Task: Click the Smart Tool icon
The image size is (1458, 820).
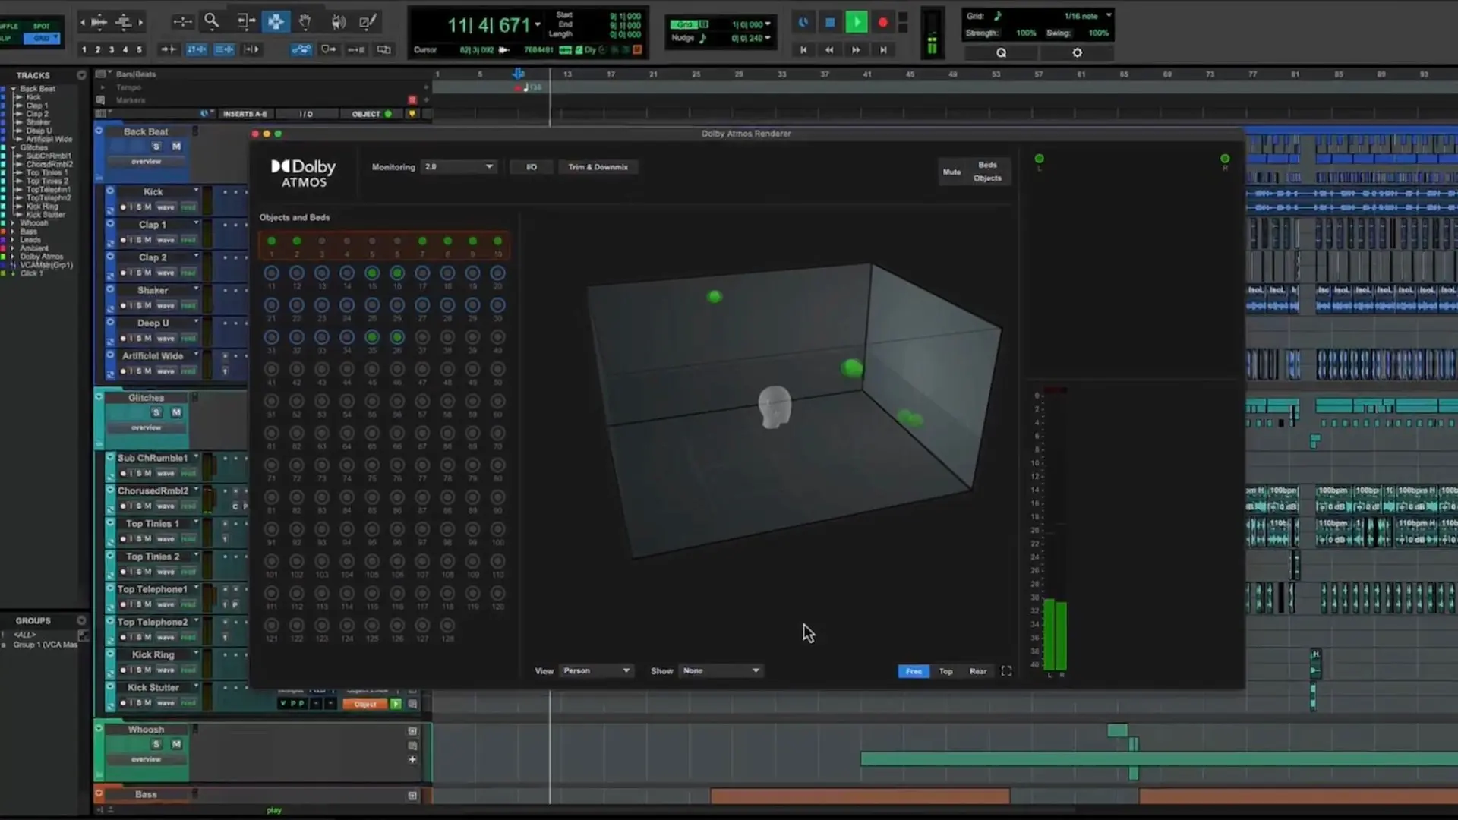Action: click(276, 21)
